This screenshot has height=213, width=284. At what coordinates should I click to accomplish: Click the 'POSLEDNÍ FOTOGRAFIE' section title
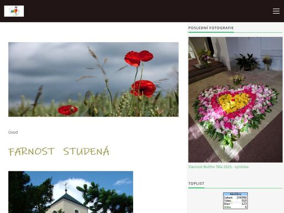211,28
